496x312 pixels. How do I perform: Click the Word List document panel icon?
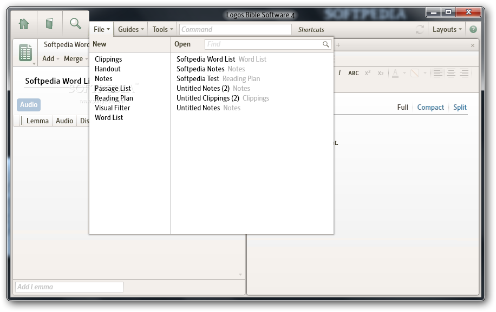click(25, 52)
